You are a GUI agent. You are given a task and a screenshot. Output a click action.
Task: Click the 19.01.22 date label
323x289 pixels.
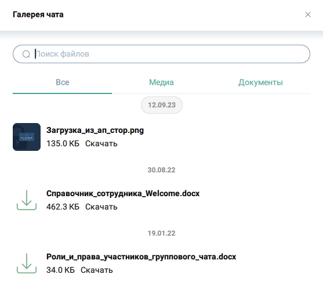pos(161,233)
